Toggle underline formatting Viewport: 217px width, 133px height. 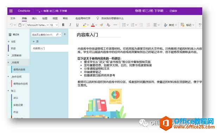pos(77,25)
